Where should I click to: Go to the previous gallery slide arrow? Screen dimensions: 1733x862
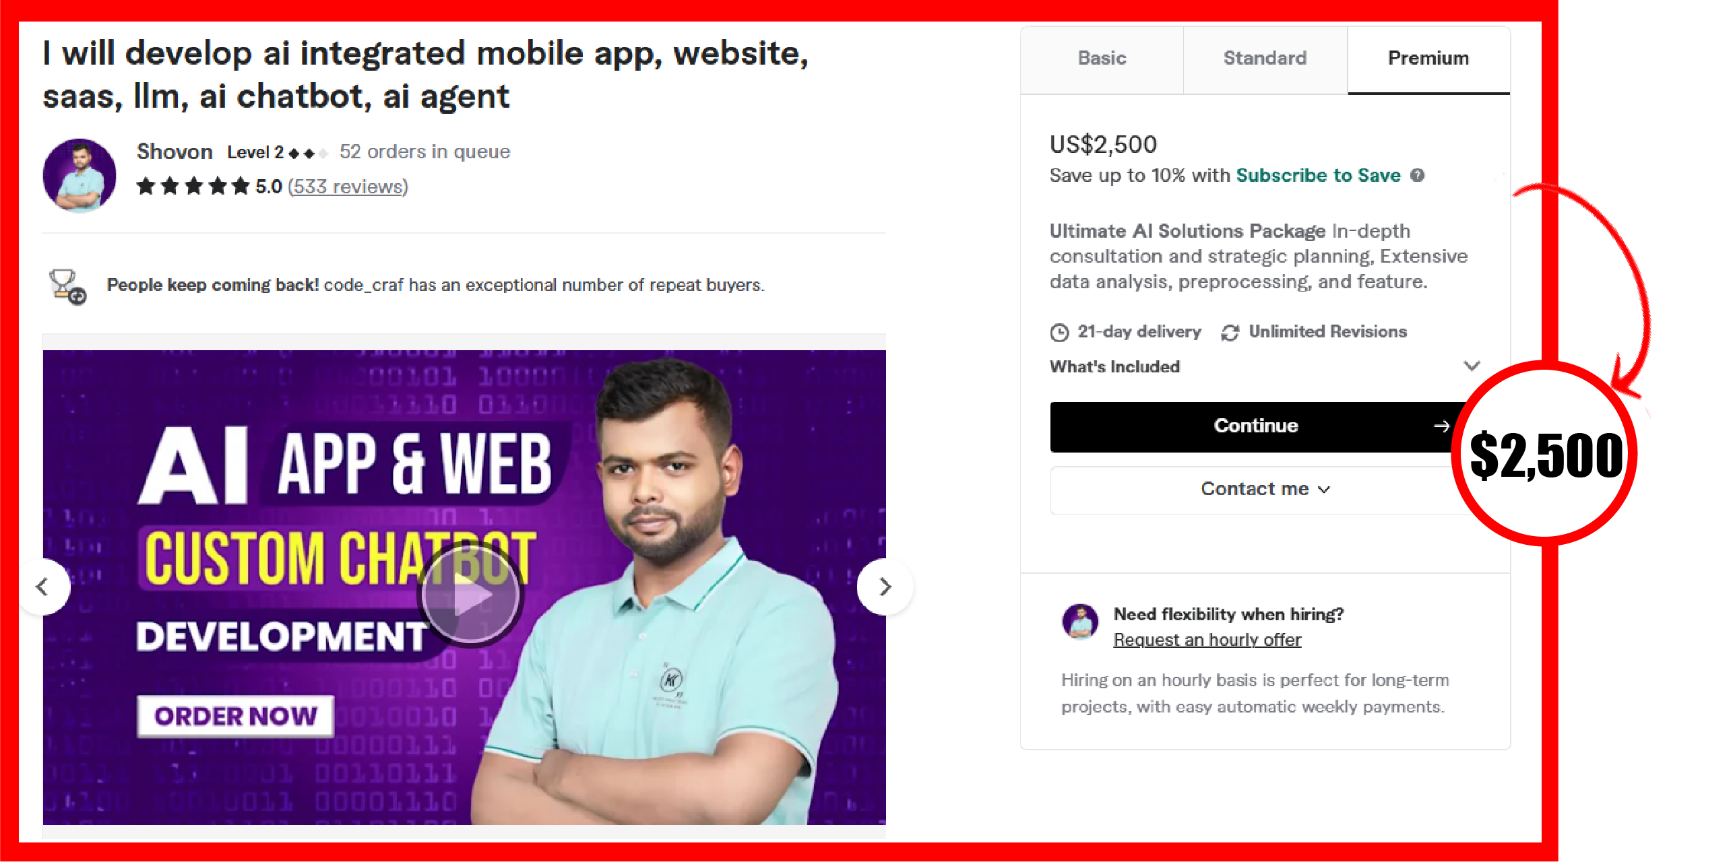click(42, 587)
